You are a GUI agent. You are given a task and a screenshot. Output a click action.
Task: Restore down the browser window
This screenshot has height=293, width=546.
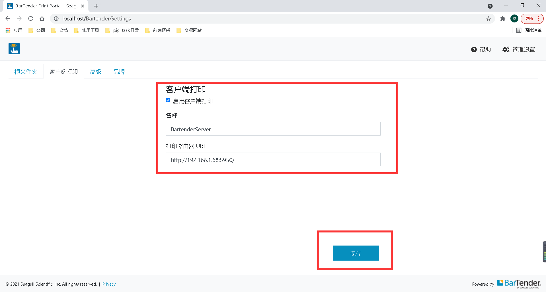pos(522,5)
